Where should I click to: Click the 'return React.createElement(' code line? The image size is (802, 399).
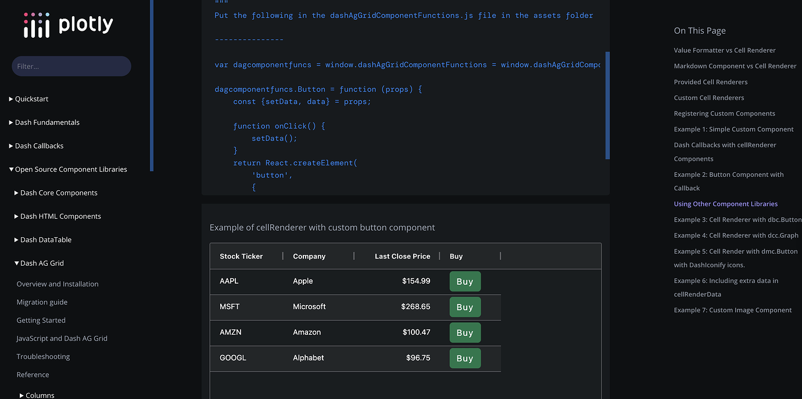(295, 163)
